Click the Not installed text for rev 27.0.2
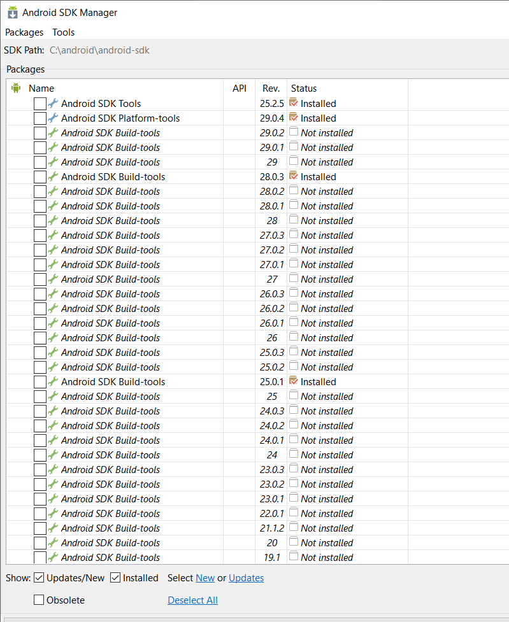The width and height of the screenshot is (509, 622). tap(327, 250)
